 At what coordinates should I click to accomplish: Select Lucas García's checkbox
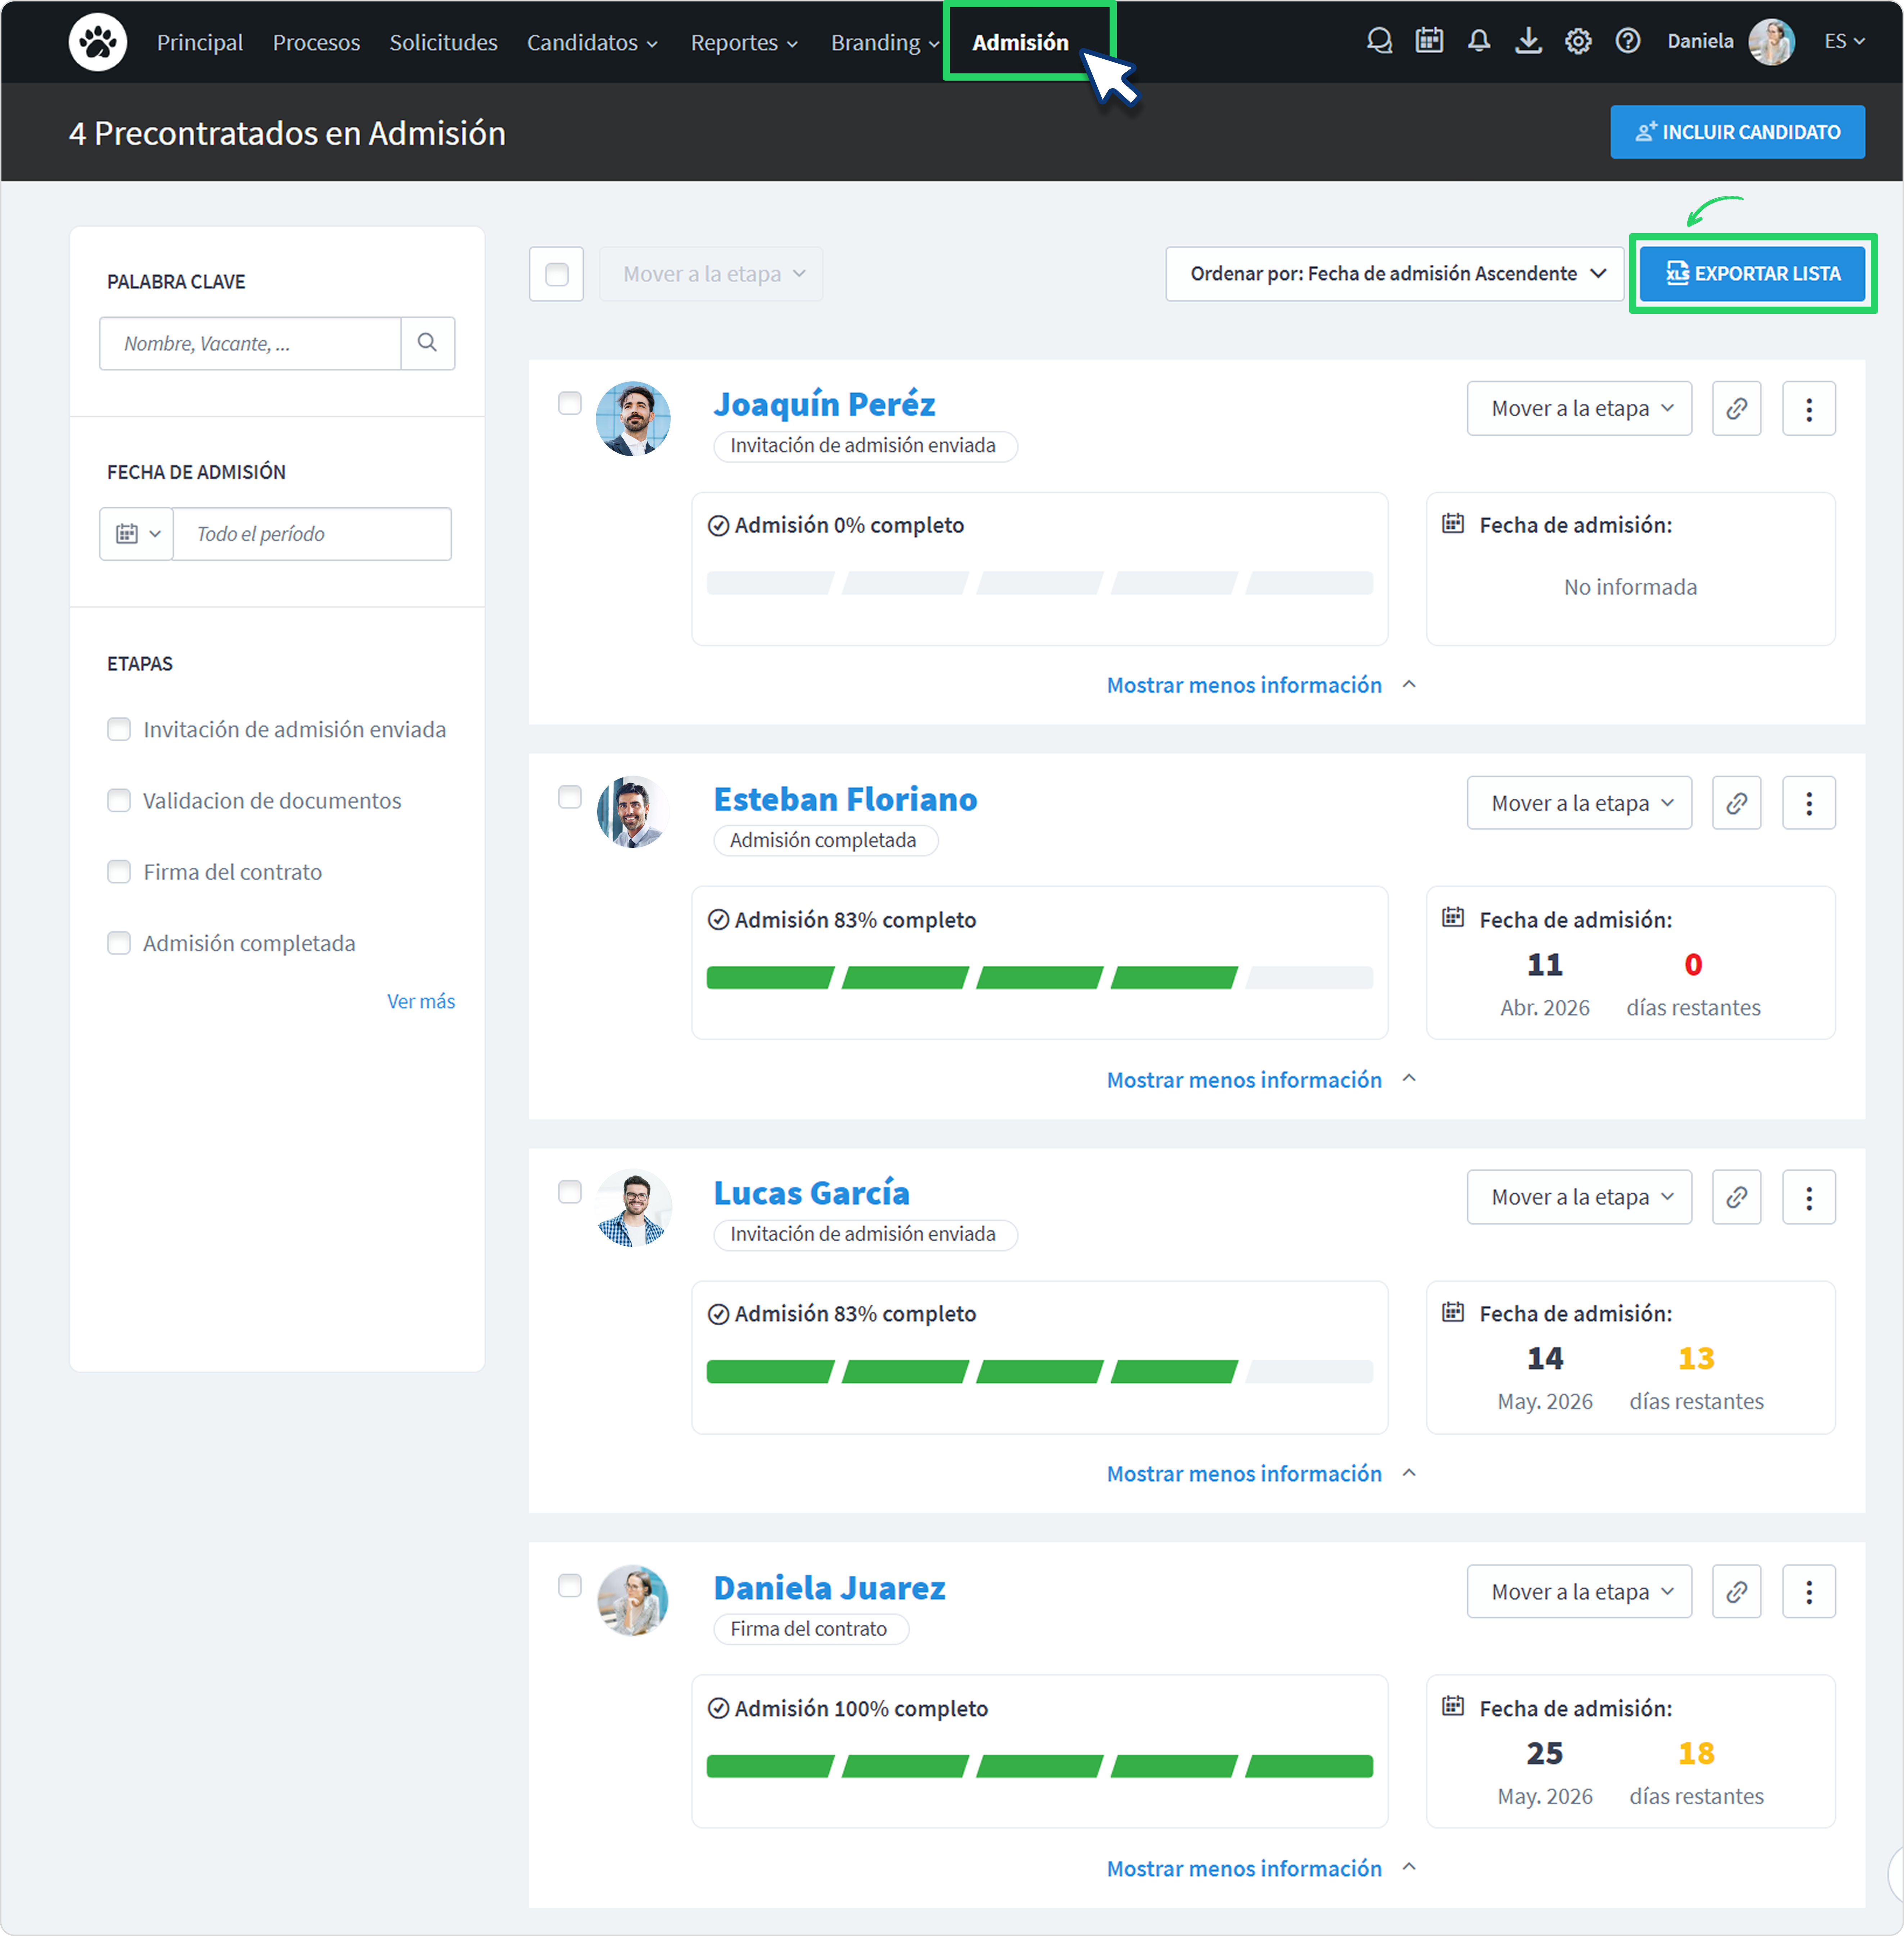tap(570, 1192)
